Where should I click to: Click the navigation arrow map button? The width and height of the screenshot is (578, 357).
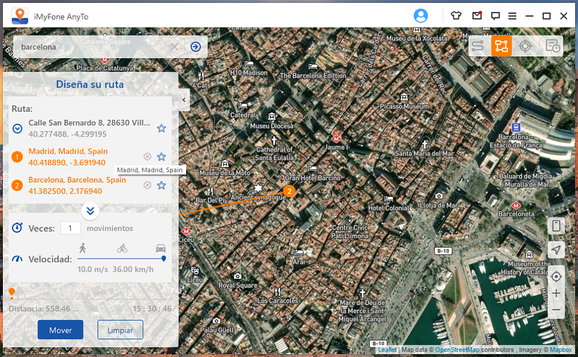556,250
